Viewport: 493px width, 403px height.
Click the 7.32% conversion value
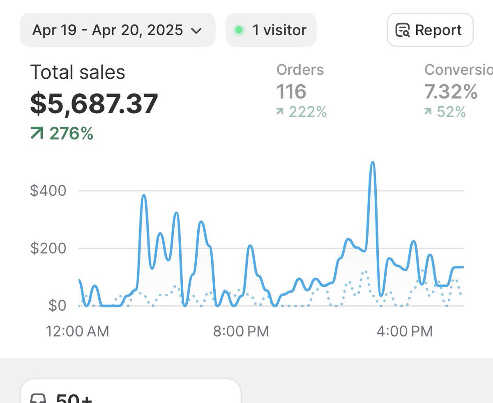click(x=451, y=92)
